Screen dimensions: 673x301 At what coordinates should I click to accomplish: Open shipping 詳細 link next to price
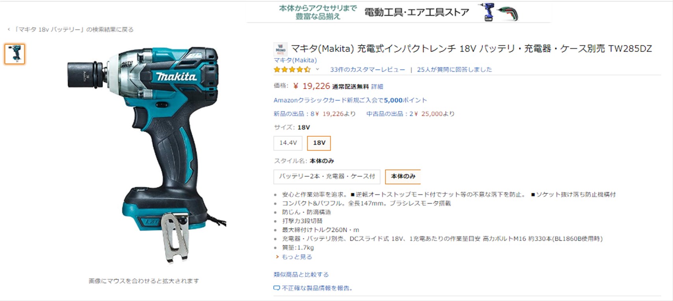point(377,86)
